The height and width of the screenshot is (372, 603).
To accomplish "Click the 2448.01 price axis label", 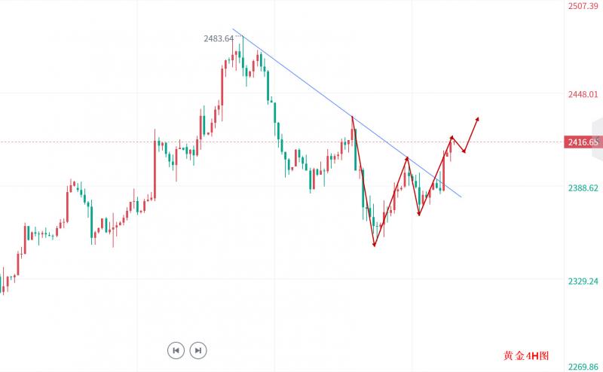I will pos(583,95).
